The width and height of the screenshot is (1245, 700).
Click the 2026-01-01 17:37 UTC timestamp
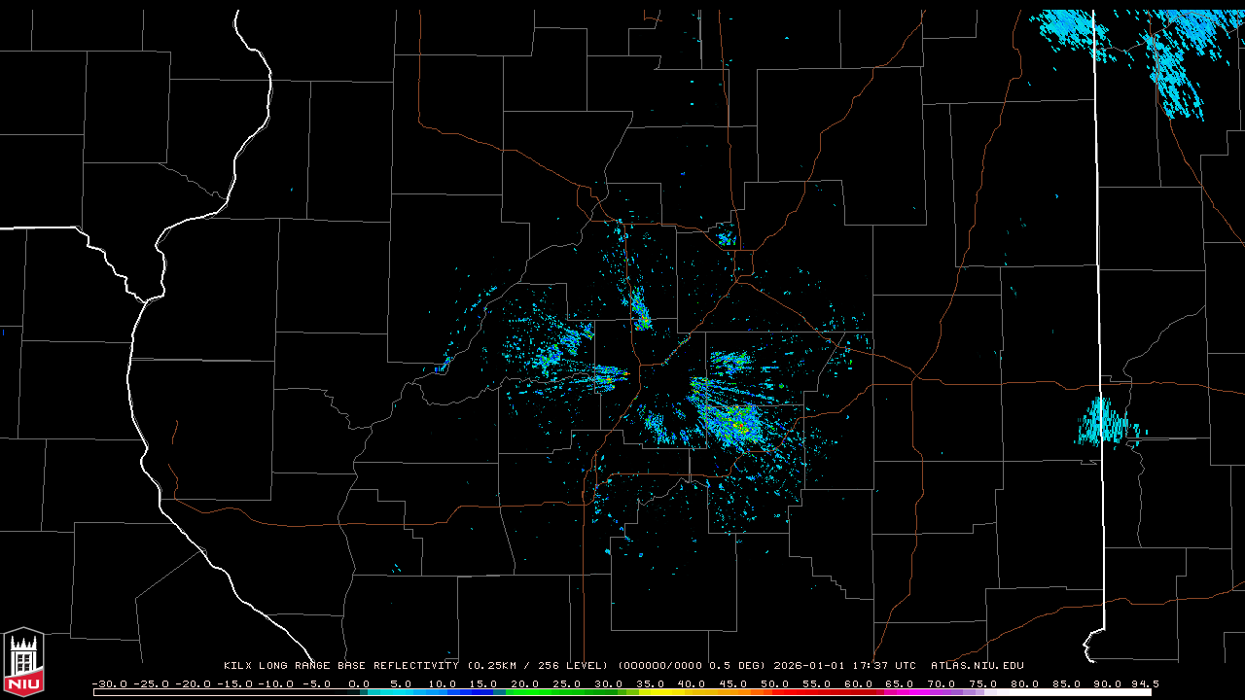[844, 666]
